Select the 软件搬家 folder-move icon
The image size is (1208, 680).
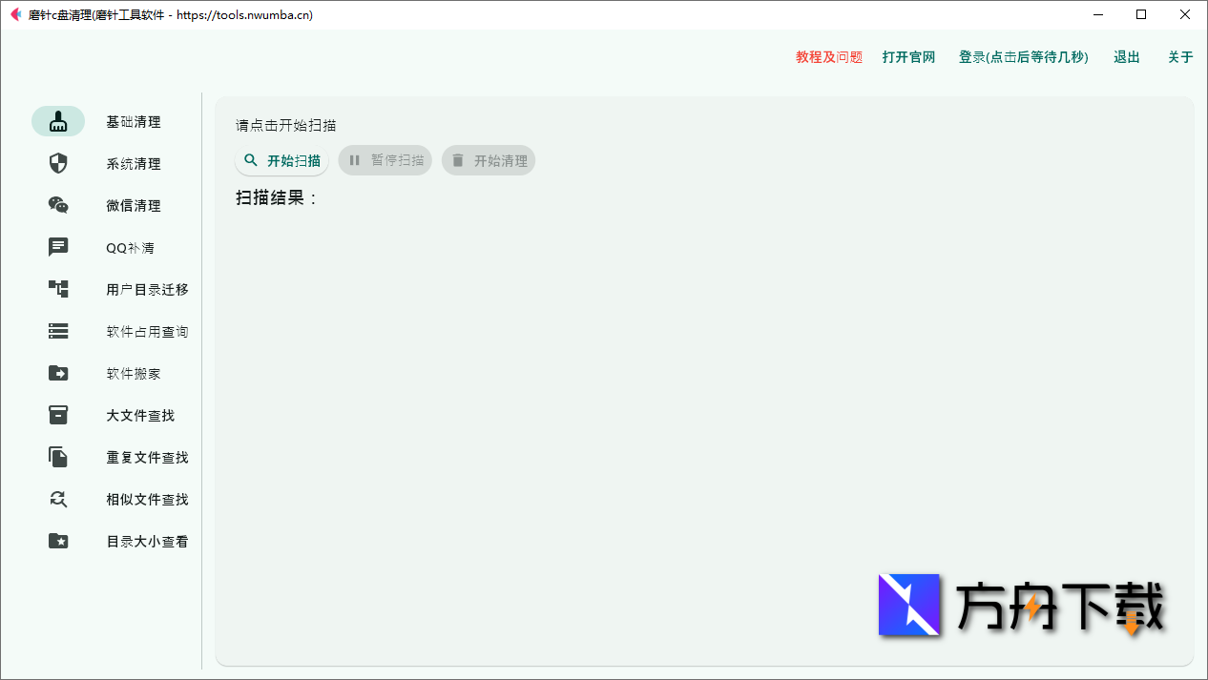tap(58, 373)
